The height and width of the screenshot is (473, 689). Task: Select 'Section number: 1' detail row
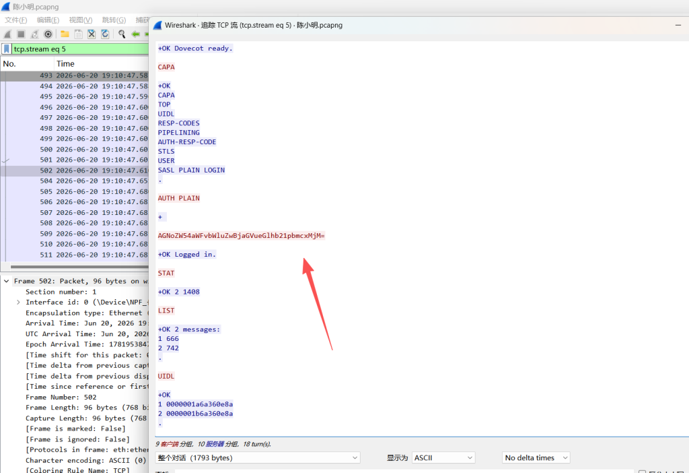click(61, 292)
